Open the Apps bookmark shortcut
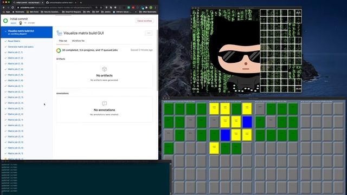This screenshot has height=195, width=347. click(6, 12)
